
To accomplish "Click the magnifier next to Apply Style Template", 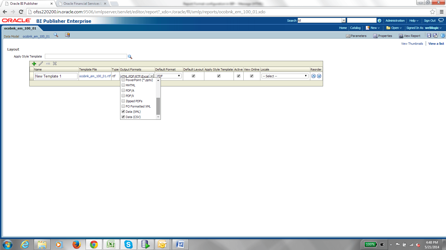I will (x=130, y=57).
